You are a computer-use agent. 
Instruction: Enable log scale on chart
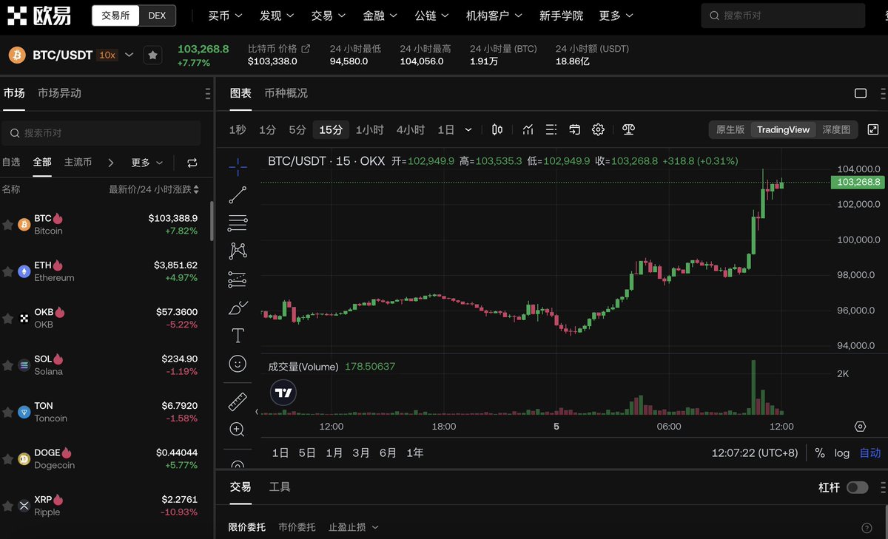pos(842,452)
